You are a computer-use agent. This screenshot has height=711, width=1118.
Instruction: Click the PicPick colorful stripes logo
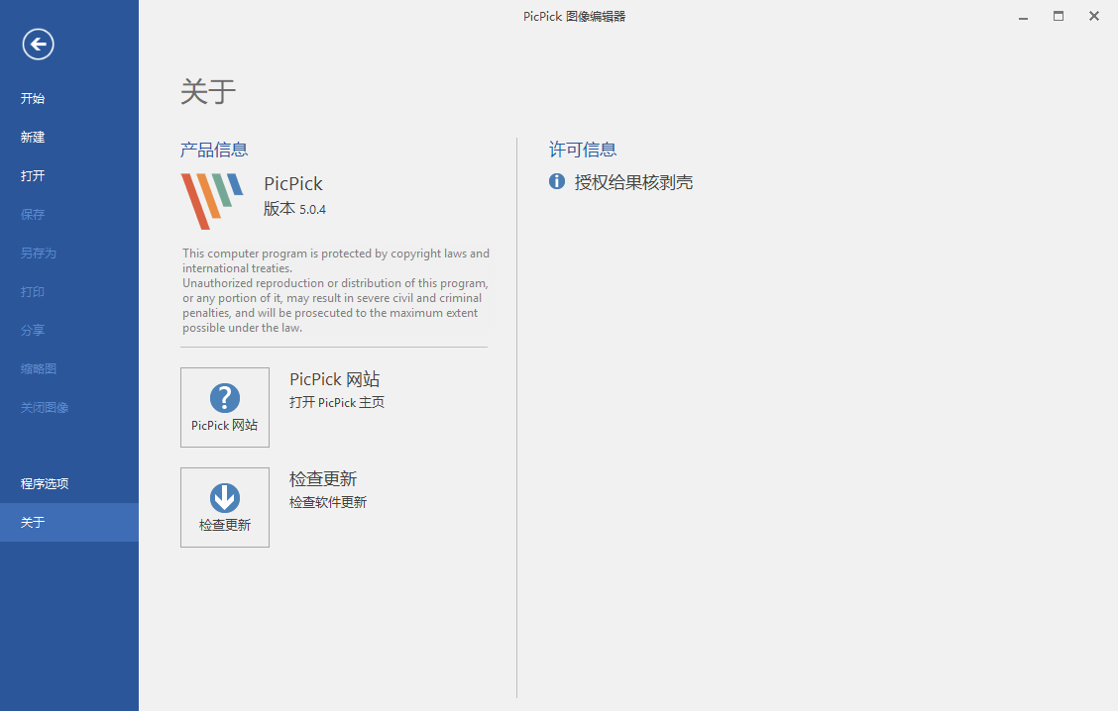212,201
